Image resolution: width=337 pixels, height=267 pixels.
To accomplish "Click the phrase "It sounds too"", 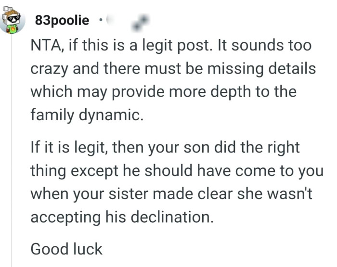I will click(265, 46).
